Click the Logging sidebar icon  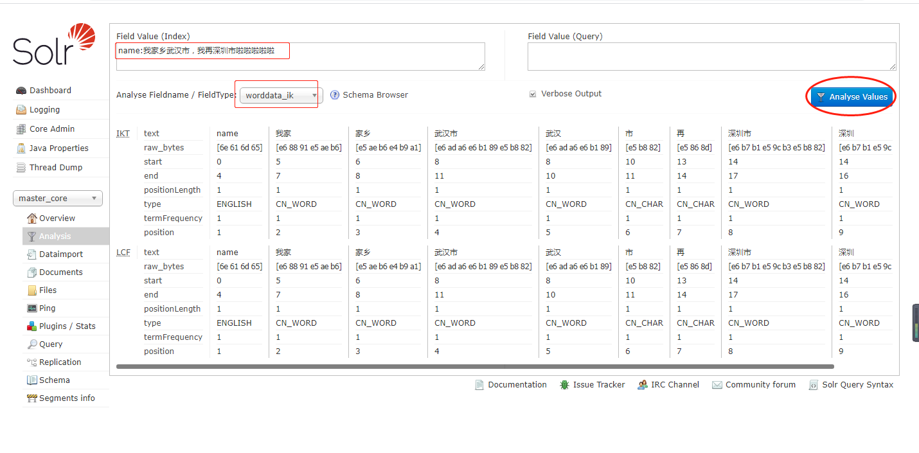[21, 110]
